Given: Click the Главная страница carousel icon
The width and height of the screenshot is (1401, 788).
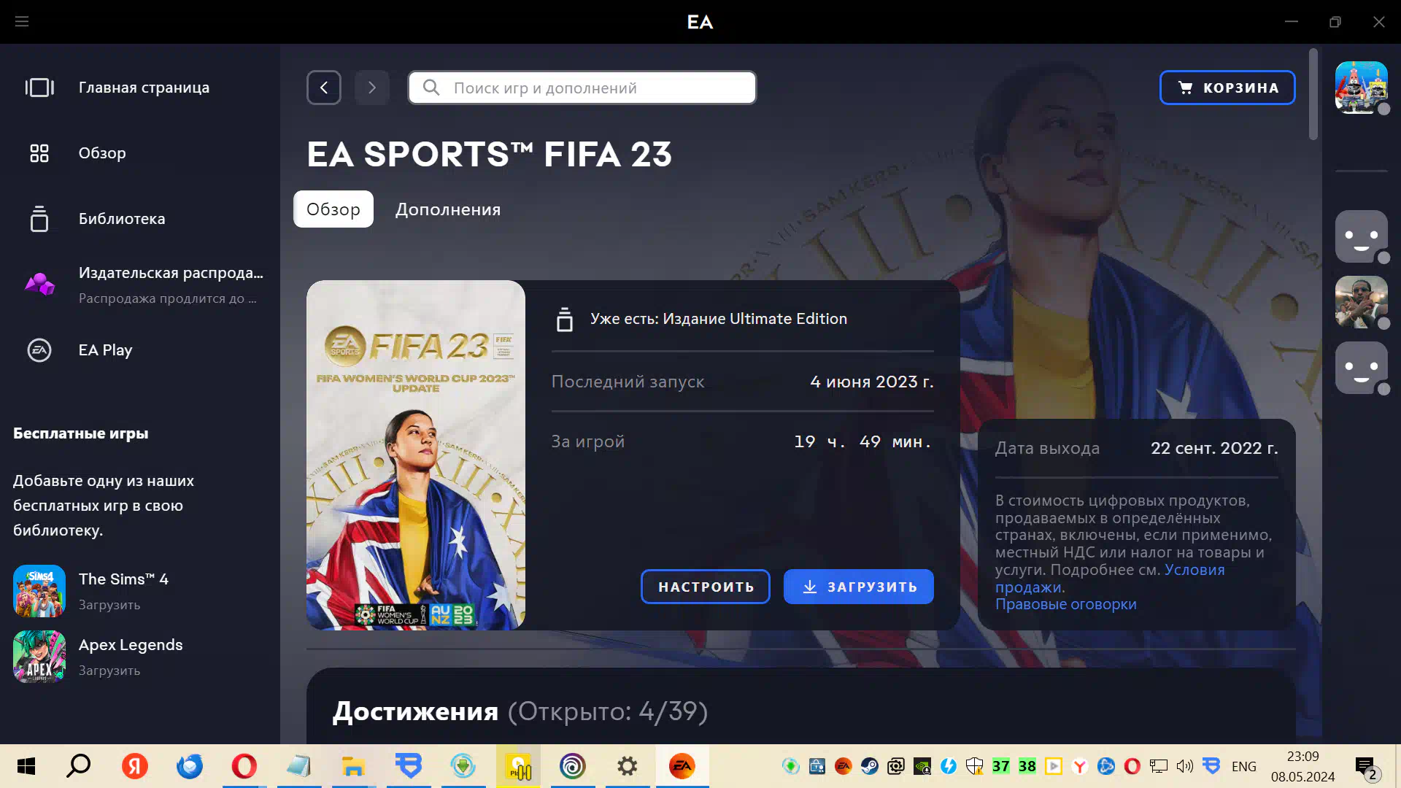Looking at the screenshot, I should pyautogui.click(x=39, y=88).
